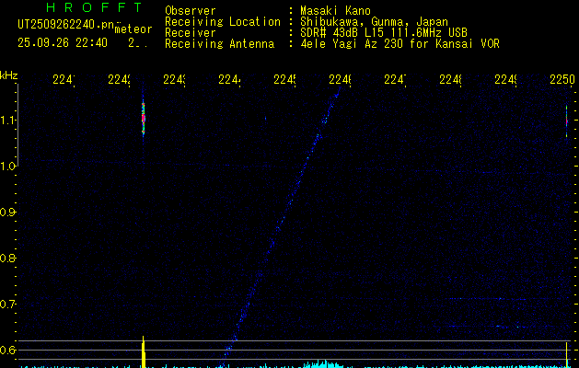This screenshot has height=368, width=579.
Task: Click the 1.1 kHz frequency tick
Action: 8,121
